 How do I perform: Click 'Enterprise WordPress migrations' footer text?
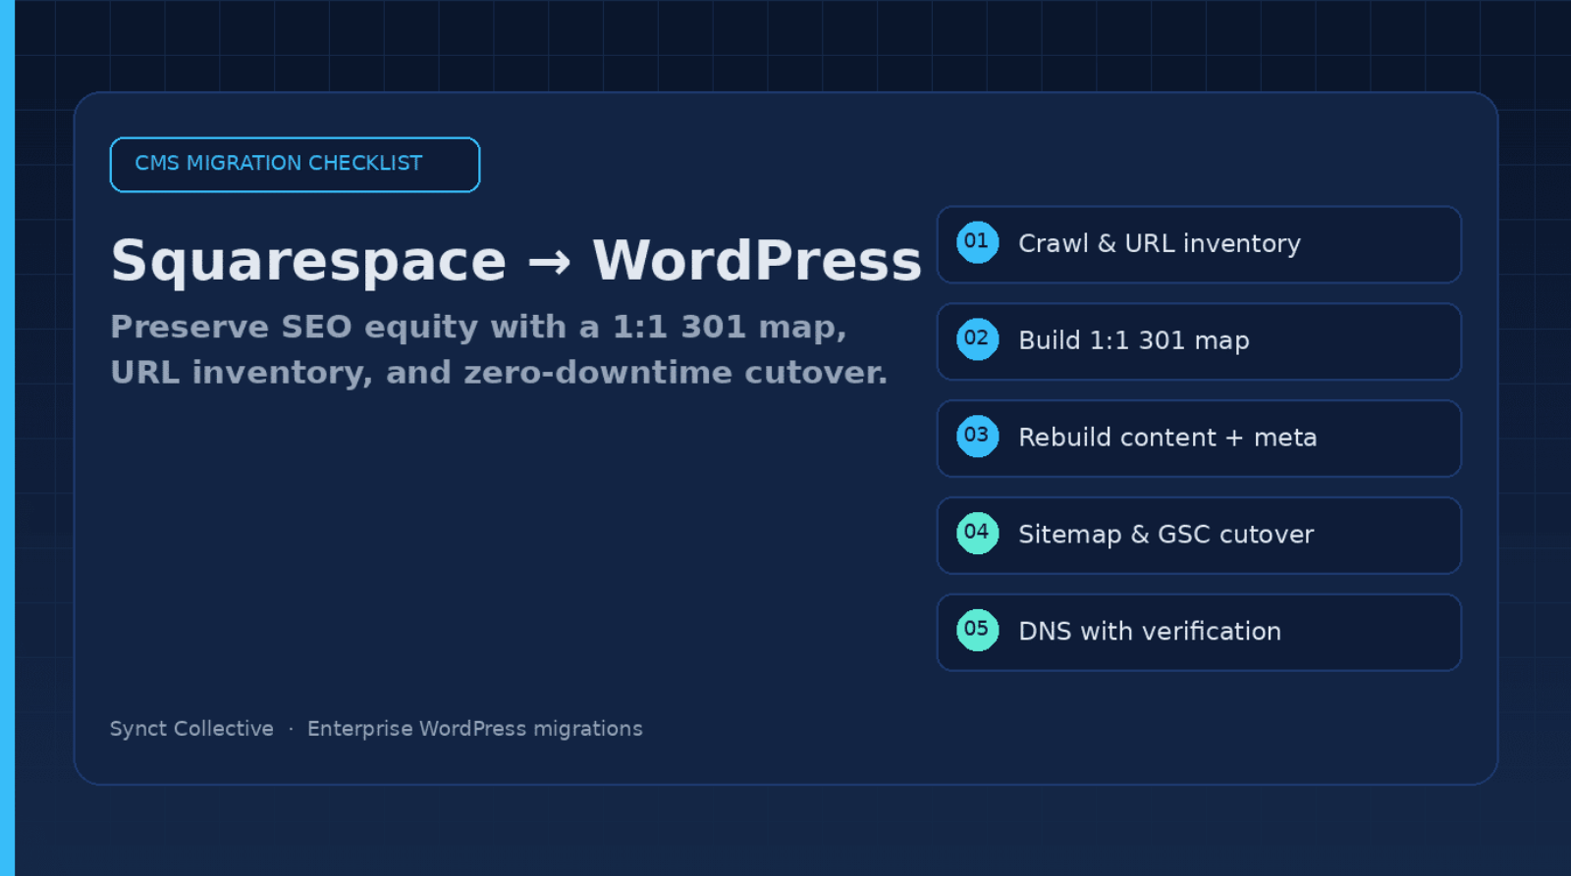pos(475,729)
